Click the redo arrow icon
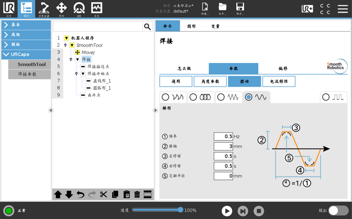Image resolution: width=352 pixels, height=219 pixels. tap(92, 194)
